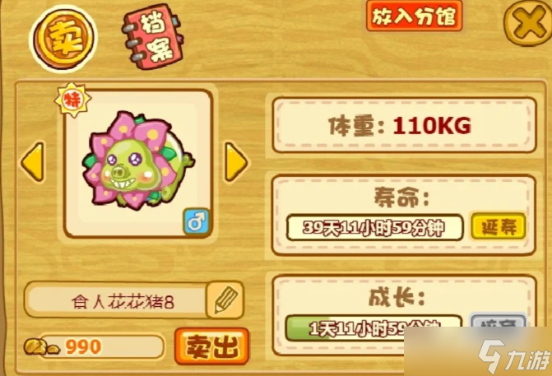Click the gold 卖 sell coin icon
This screenshot has height=376, width=552.
[63, 39]
